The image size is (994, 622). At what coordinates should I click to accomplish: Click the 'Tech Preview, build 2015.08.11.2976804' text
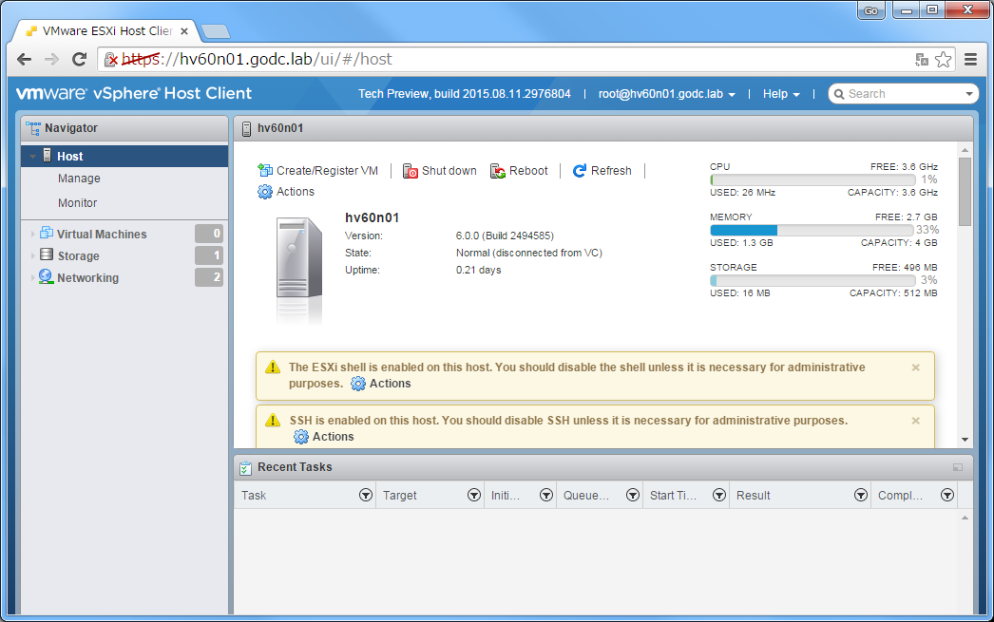click(x=464, y=94)
